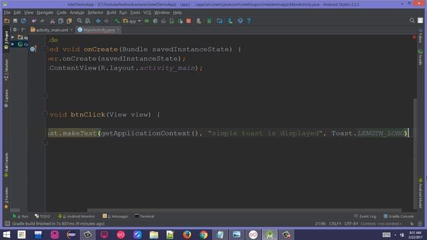The width and height of the screenshot is (427, 240).
Task: Click the Debug app bug icon
Action: (155, 21)
